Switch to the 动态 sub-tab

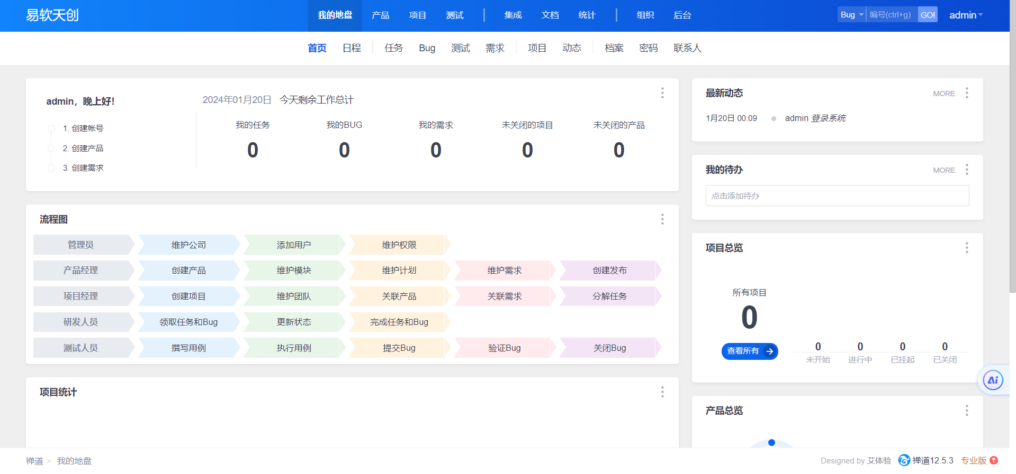tap(572, 48)
